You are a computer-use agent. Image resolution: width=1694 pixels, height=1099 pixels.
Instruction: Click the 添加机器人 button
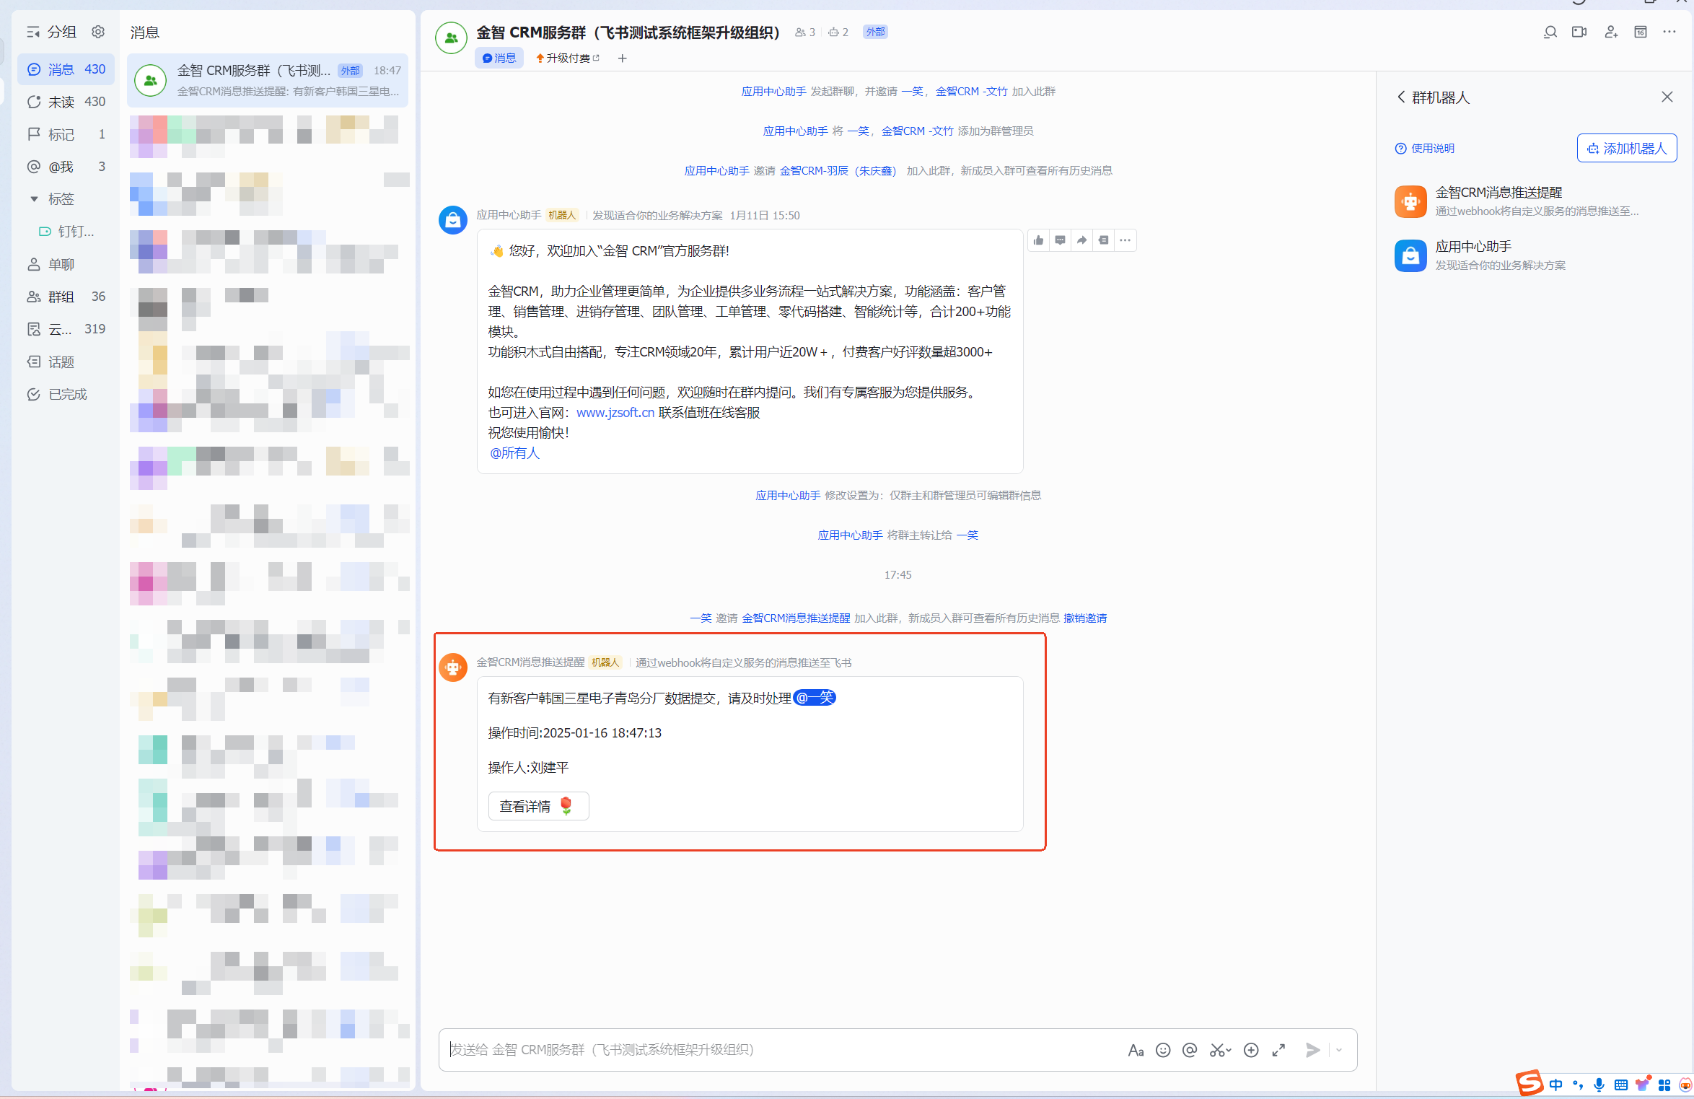coord(1626,148)
